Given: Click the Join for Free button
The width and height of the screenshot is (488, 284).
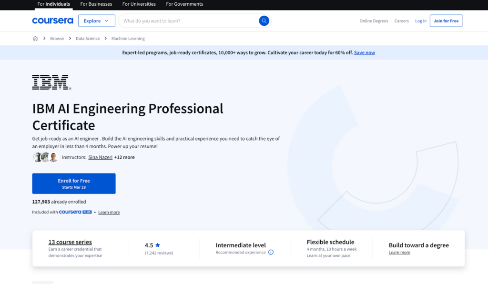Looking at the screenshot, I should tap(446, 21).
